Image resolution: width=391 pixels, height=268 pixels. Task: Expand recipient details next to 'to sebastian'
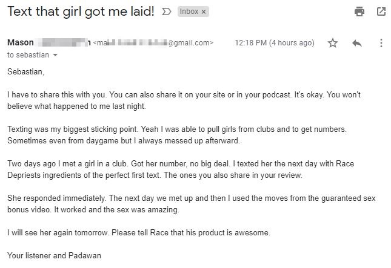[55, 55]
